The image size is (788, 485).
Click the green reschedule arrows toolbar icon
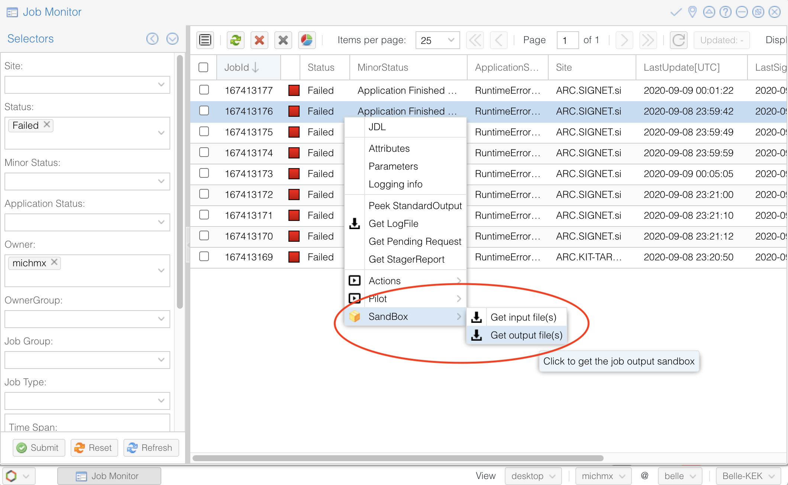tap(235, 40)
